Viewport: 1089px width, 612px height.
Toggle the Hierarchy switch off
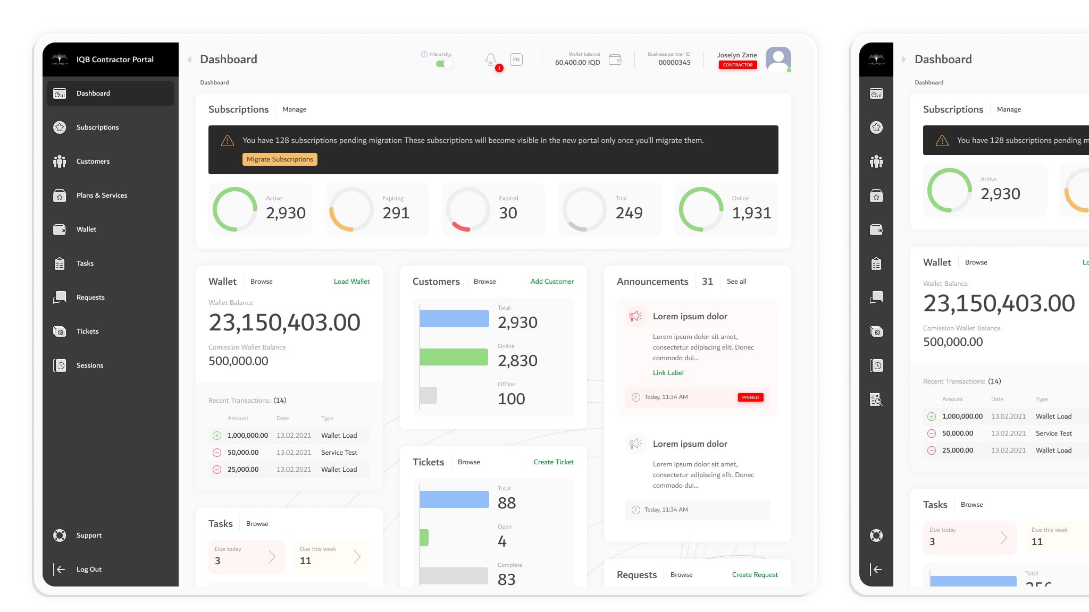[x=443, y=64]
